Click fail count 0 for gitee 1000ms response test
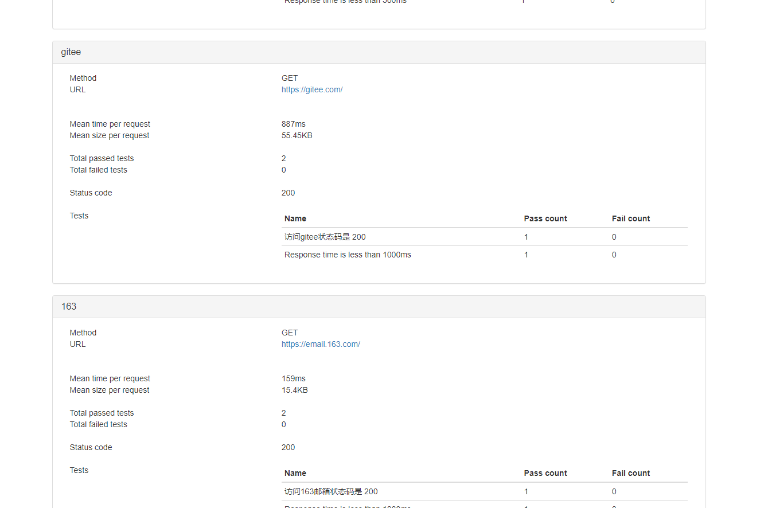Screen dimensions: 768x508 coord(614,255)
